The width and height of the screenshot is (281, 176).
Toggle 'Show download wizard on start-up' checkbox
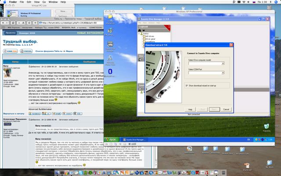pyautogui.click(x=187, y=86)
